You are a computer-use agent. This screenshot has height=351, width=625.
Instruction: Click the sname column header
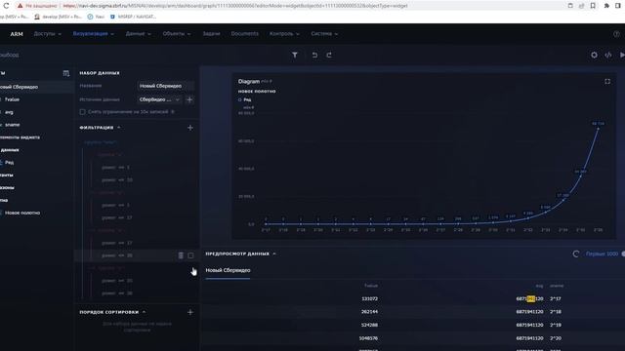pos(557,286)
